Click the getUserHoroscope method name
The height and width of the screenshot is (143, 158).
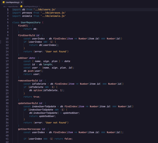coord(29,129)
